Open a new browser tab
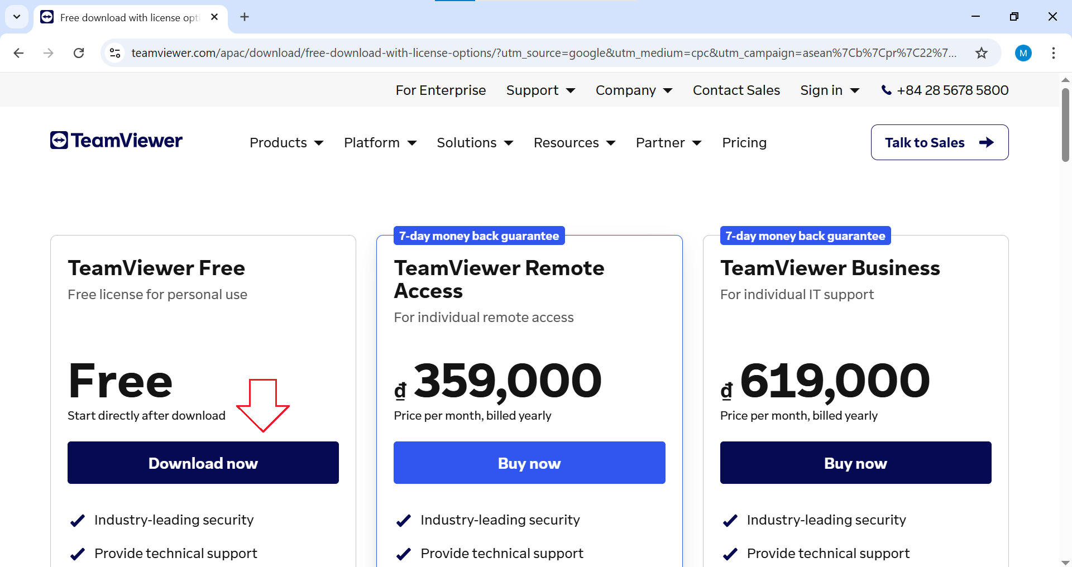 pos(245,17)
